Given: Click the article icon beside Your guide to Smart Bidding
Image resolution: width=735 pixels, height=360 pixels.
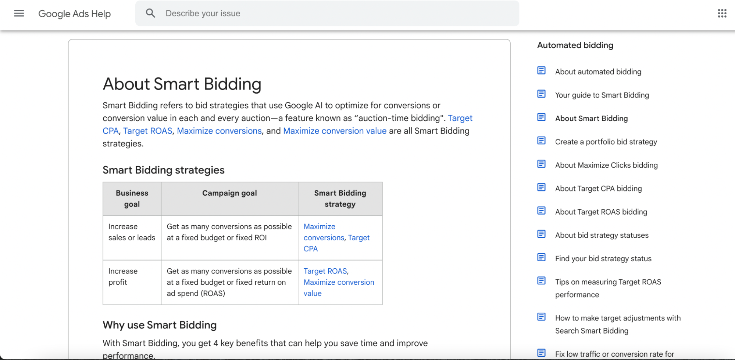Looking at the screenshot, I should [541, 94].
